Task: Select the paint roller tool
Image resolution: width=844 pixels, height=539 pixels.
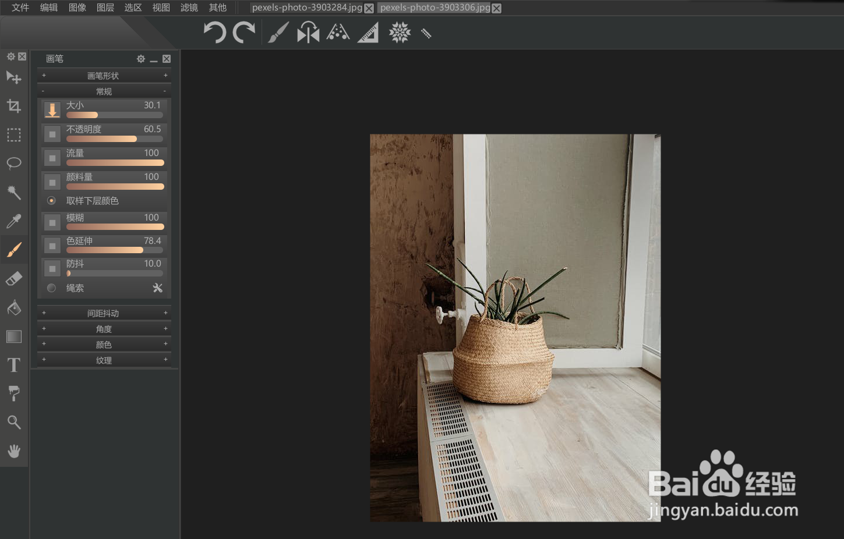Action: (x=13, y=393)
